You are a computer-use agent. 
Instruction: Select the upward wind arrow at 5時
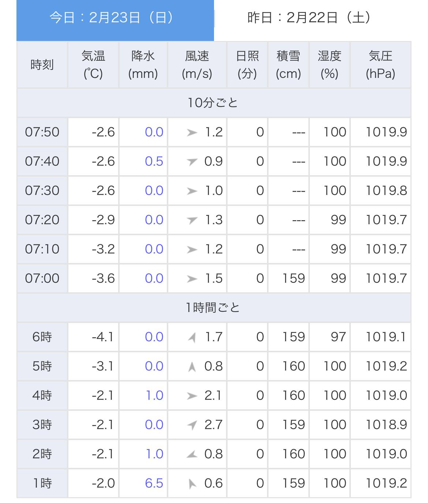click(x=192, y=367)
